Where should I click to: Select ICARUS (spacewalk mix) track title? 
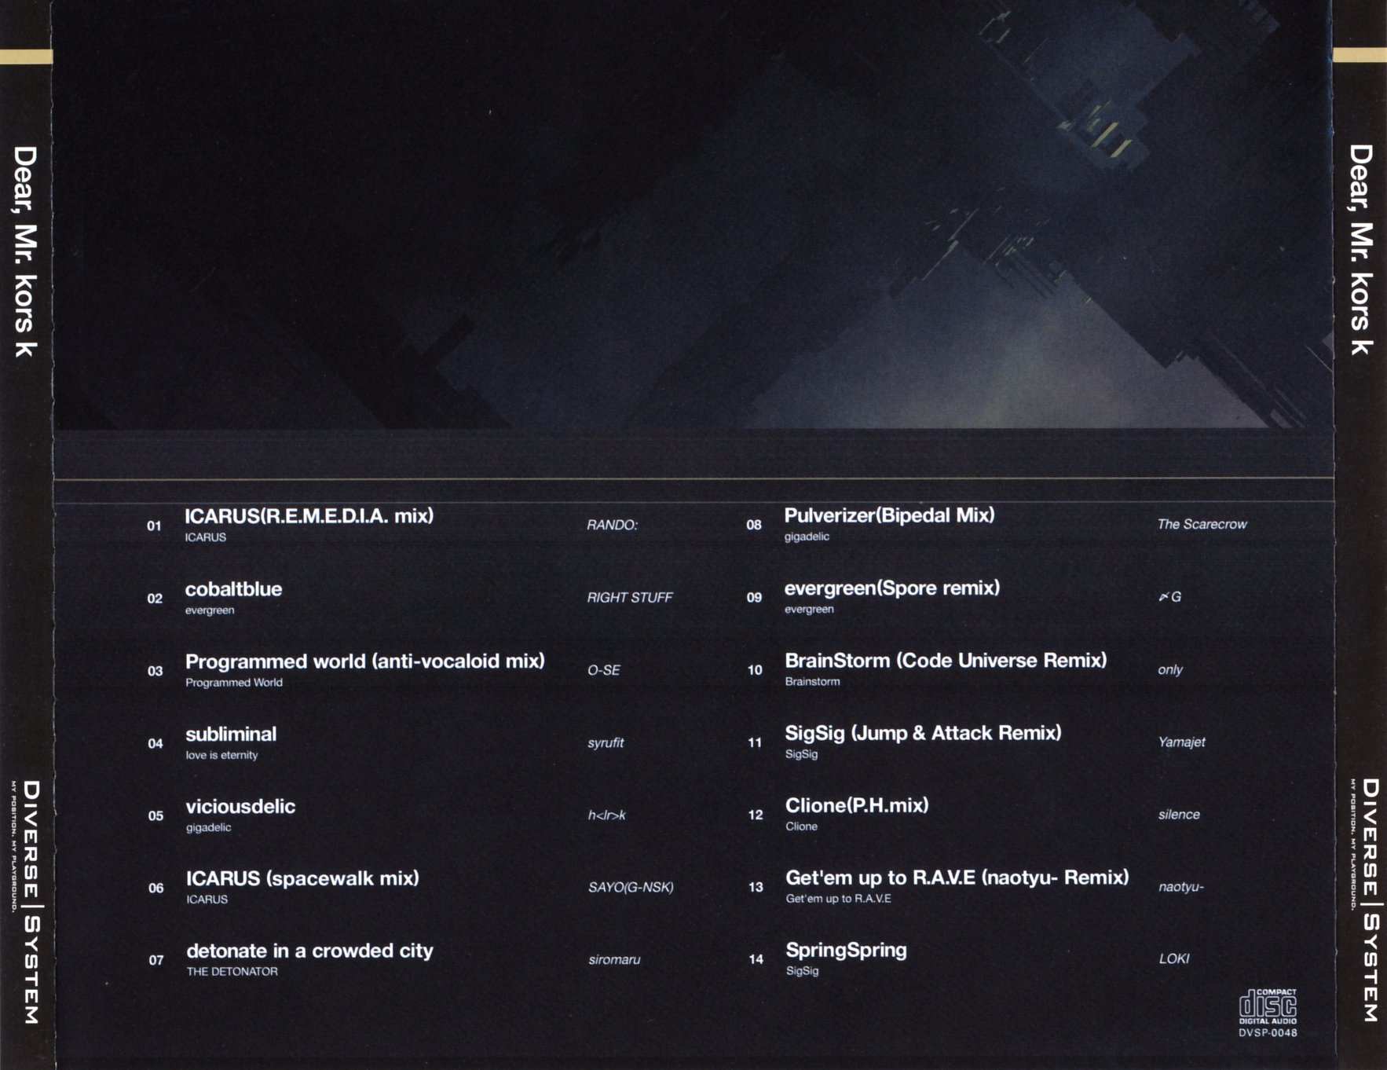302,878
